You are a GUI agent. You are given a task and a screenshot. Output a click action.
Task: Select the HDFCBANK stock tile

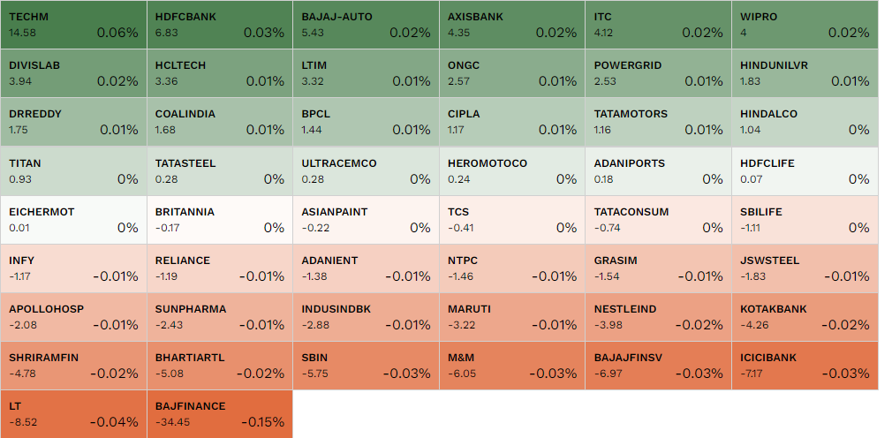[219, 25]
